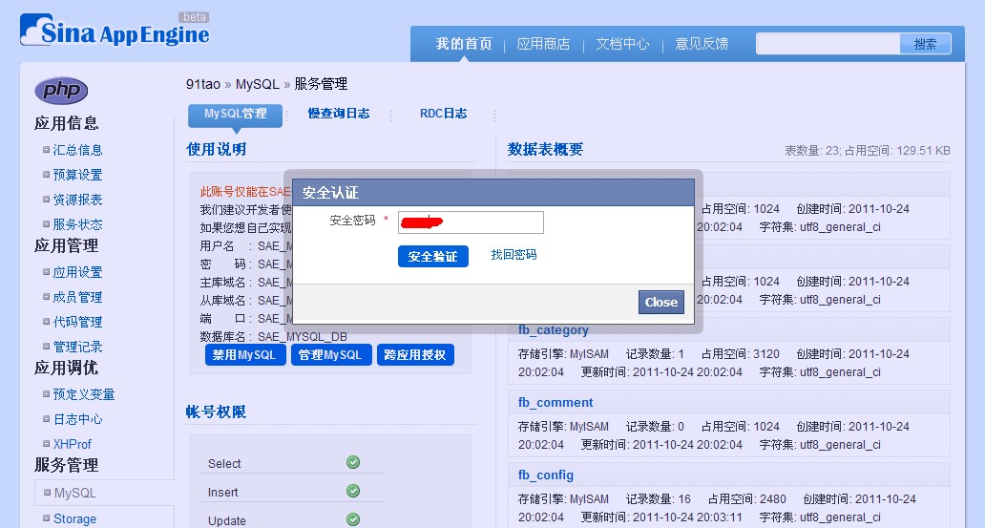Click the Sina App Engine logo
Screen dimensions: 985x528
pyautogui.click(x=115, y=30)
